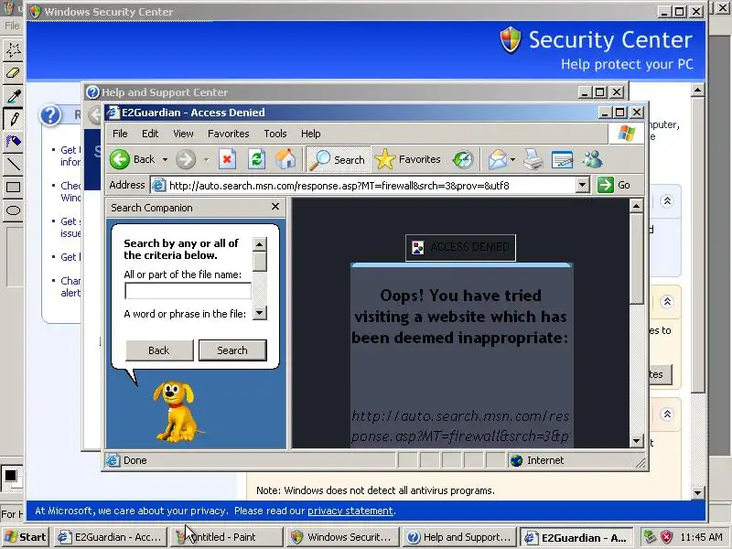Collapse the third Security Center section chevron
732x549 pixels.
[x=667, y=414]
